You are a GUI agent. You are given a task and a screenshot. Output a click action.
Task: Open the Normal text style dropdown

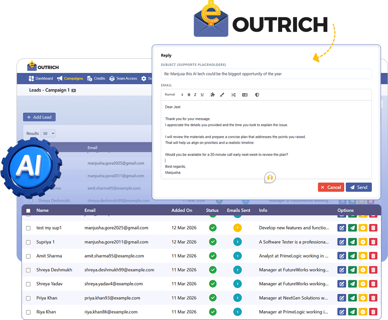click(174, 95)
